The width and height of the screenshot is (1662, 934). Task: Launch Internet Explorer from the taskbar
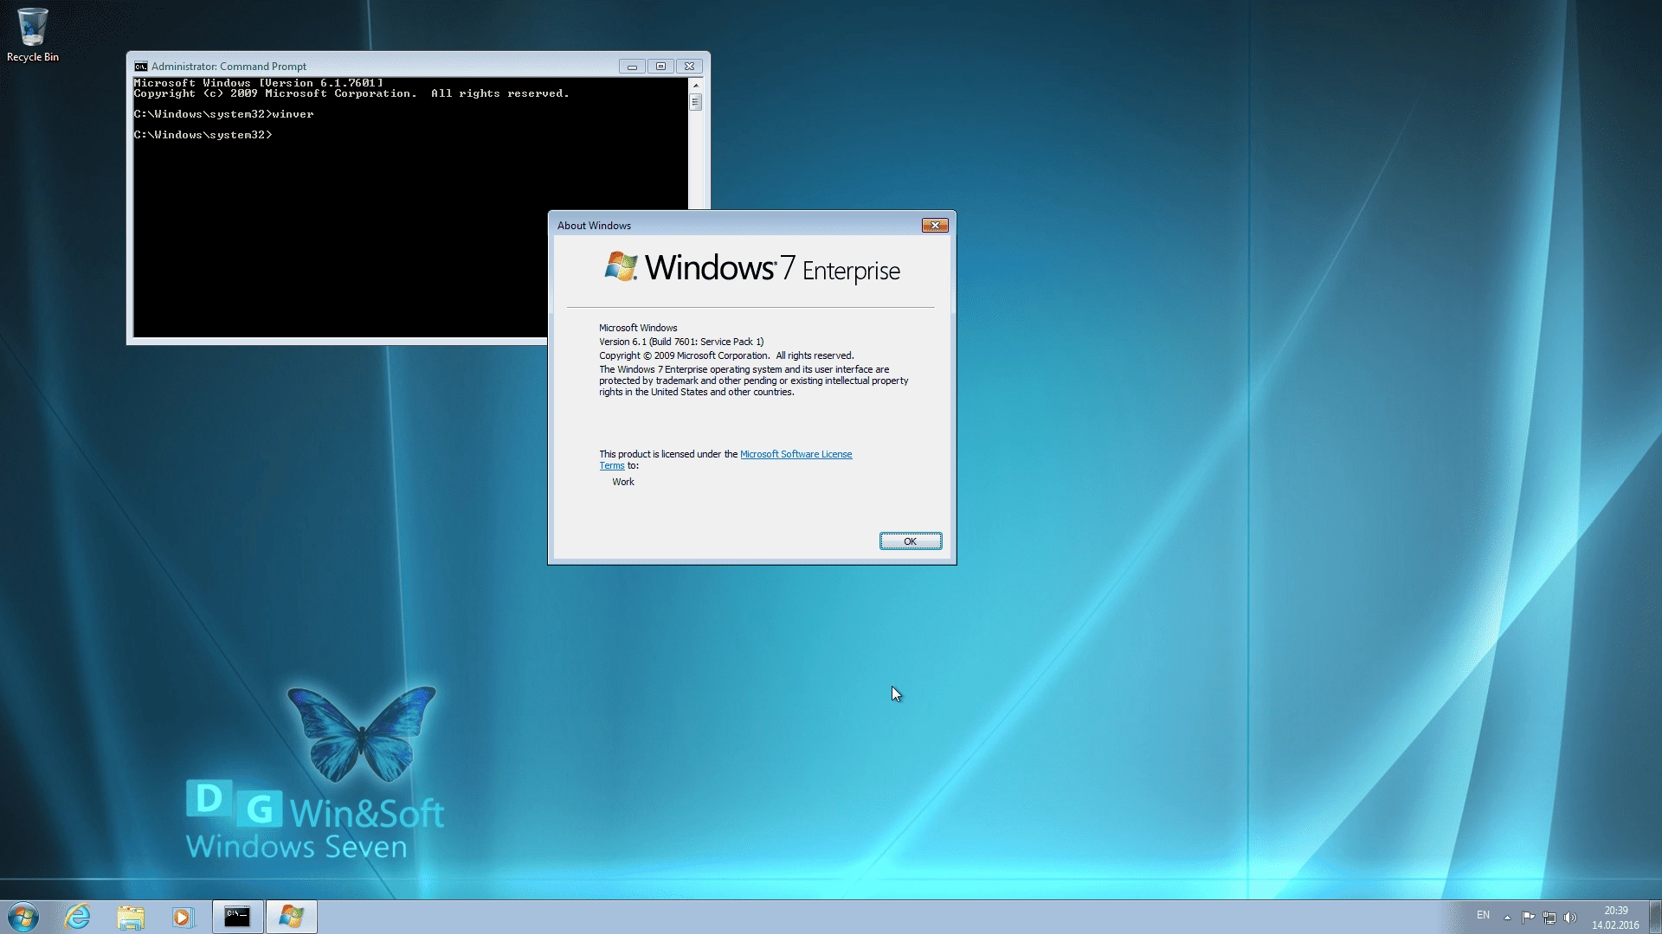pyautogui.click(x=78, y=917)
